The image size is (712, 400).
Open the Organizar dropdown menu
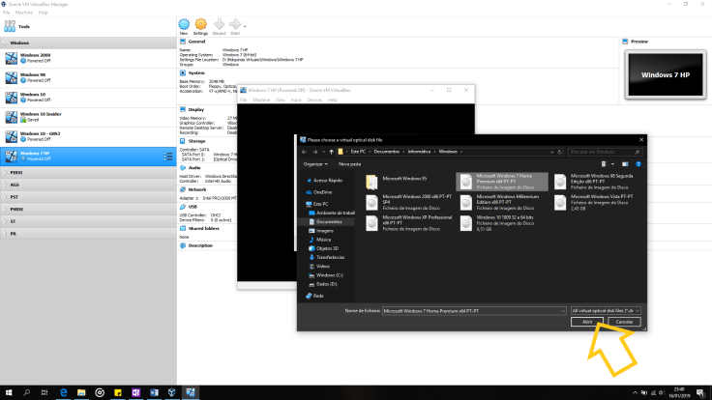click(316, 164)
